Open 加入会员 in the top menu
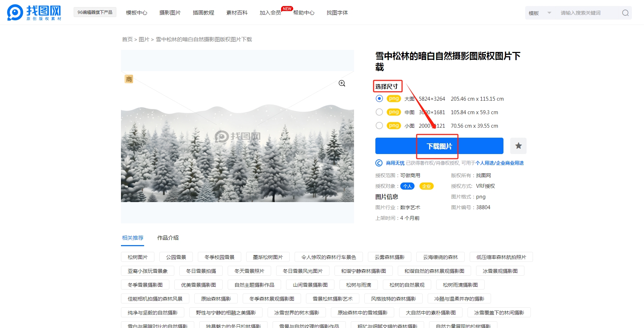The height and width of the screenshot is (328, 644). click(270, 13)
